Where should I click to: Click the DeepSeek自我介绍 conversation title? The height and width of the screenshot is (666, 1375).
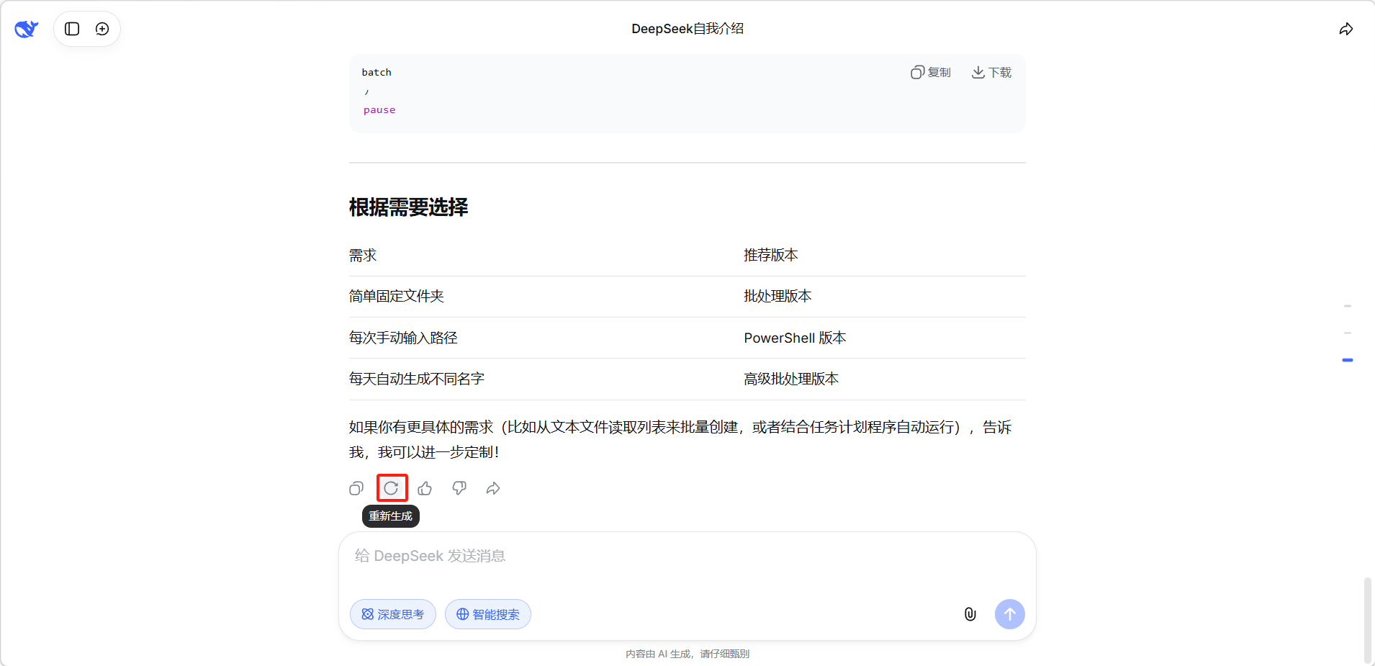[687, 29]
